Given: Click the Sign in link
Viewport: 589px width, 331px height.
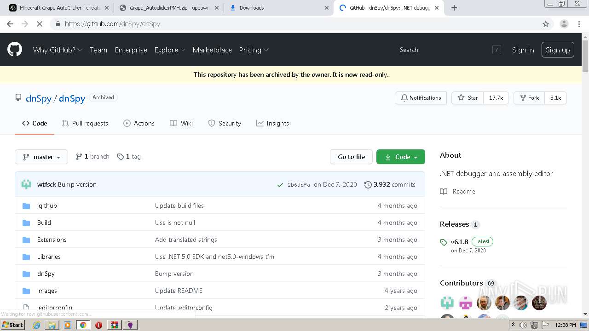Looking at the screenshot, I should click(x=523, y=50).
